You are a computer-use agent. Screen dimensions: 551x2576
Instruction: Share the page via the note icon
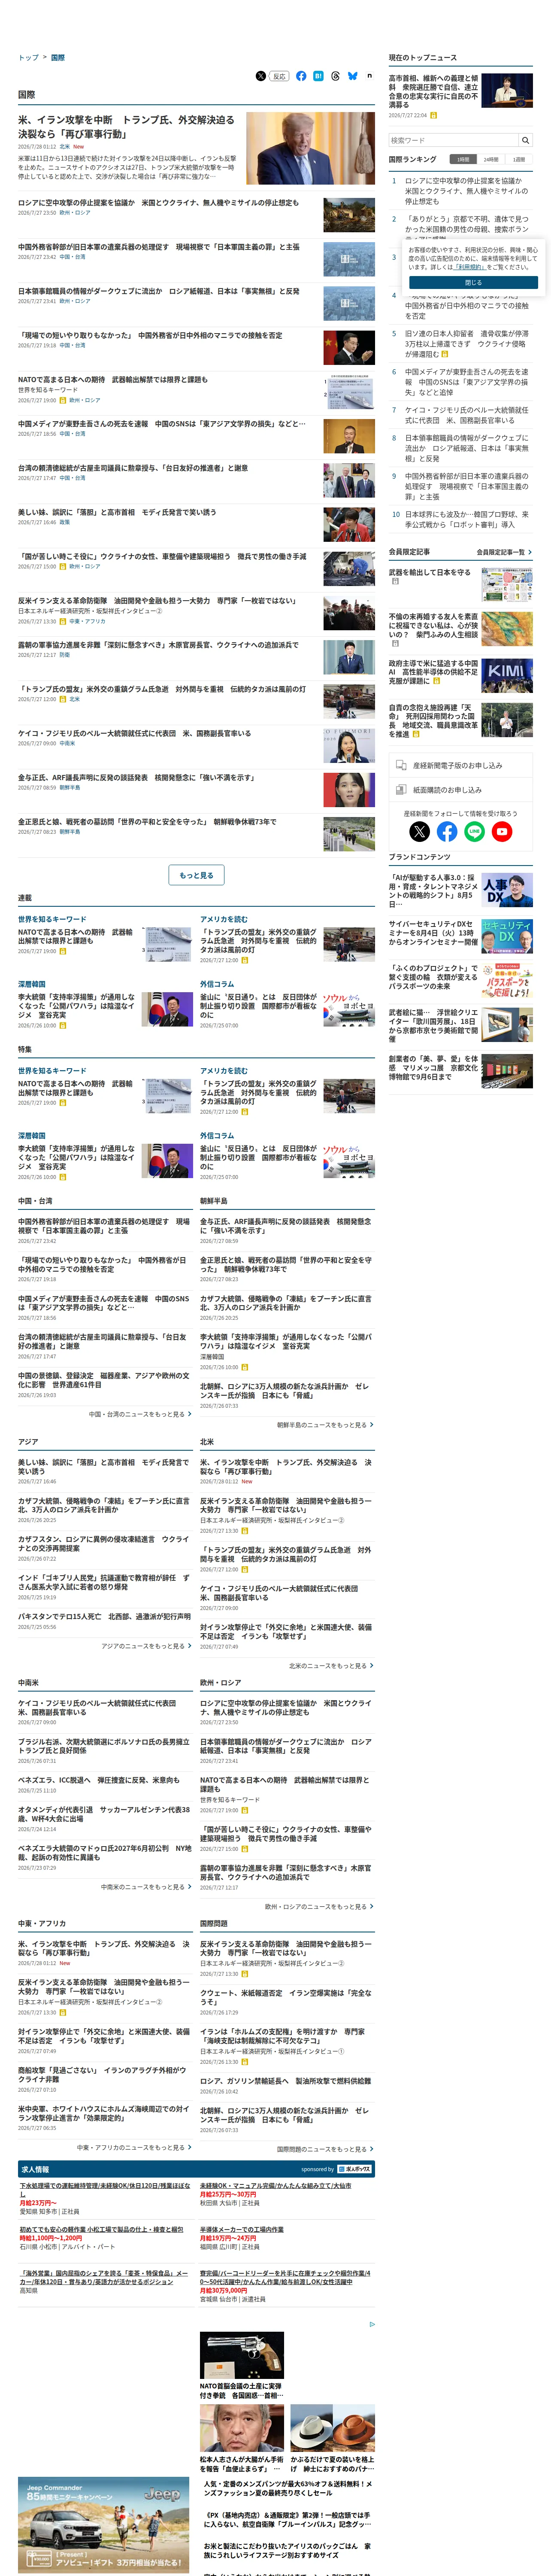point(369,76)
